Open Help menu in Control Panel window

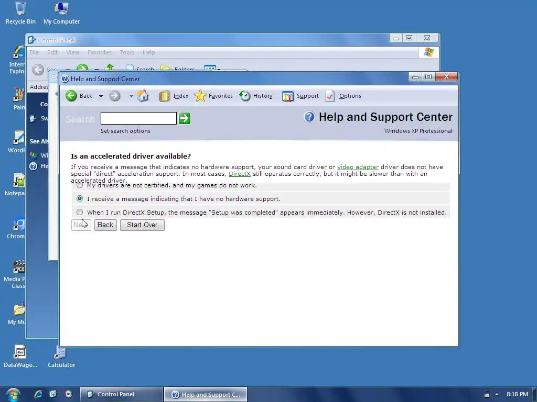pos(148,52)
